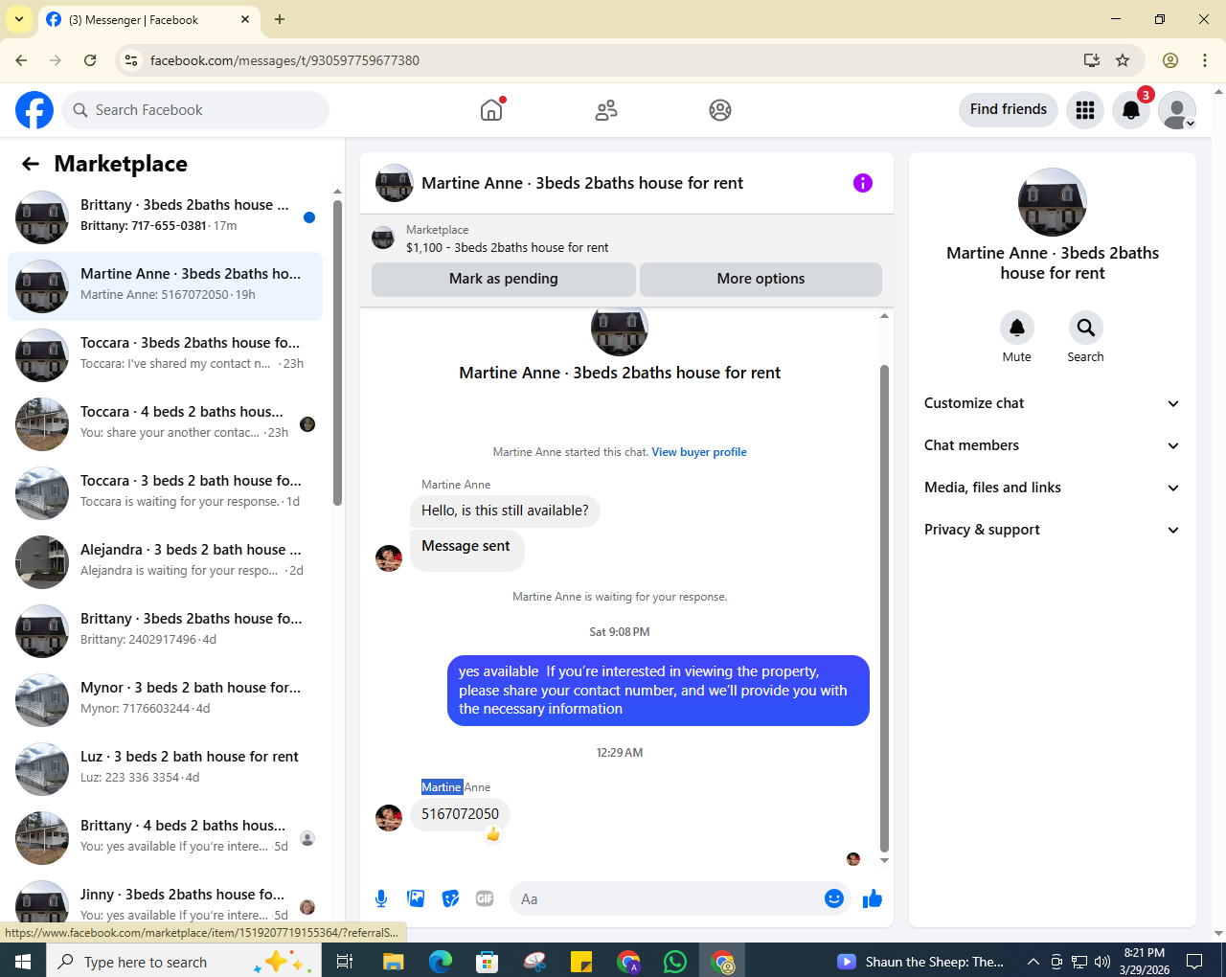Open the Chrome tab search dropdown
This screenshot has height=977, width=1226.
[x=19, y=19]
